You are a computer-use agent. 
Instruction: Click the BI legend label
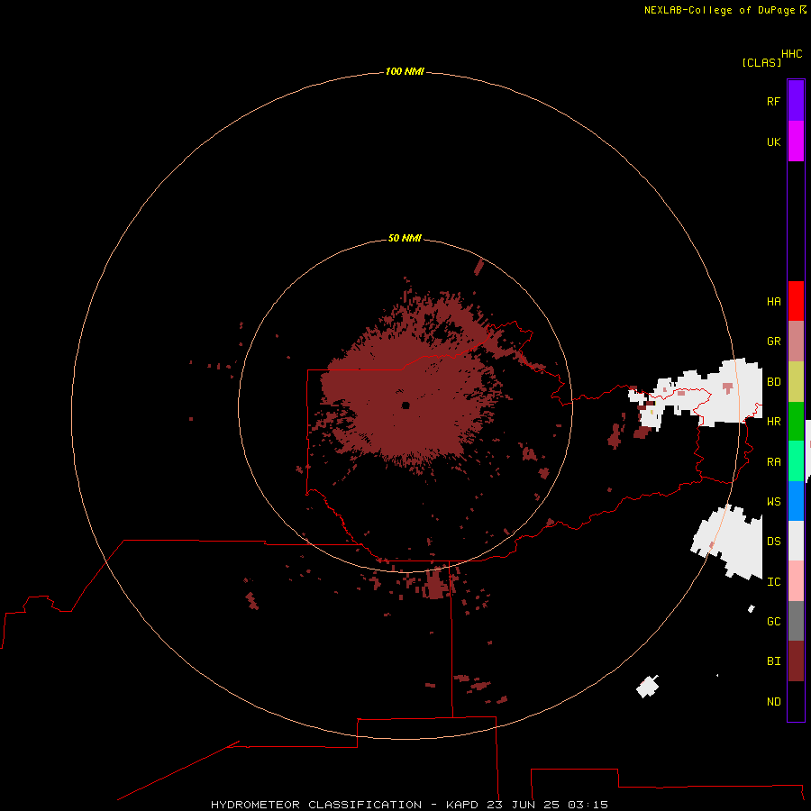pos(773,661)
